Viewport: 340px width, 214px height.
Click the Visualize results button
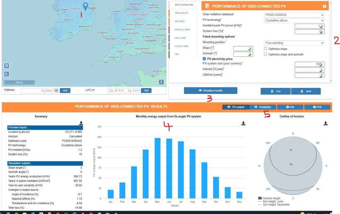[211, 90]
